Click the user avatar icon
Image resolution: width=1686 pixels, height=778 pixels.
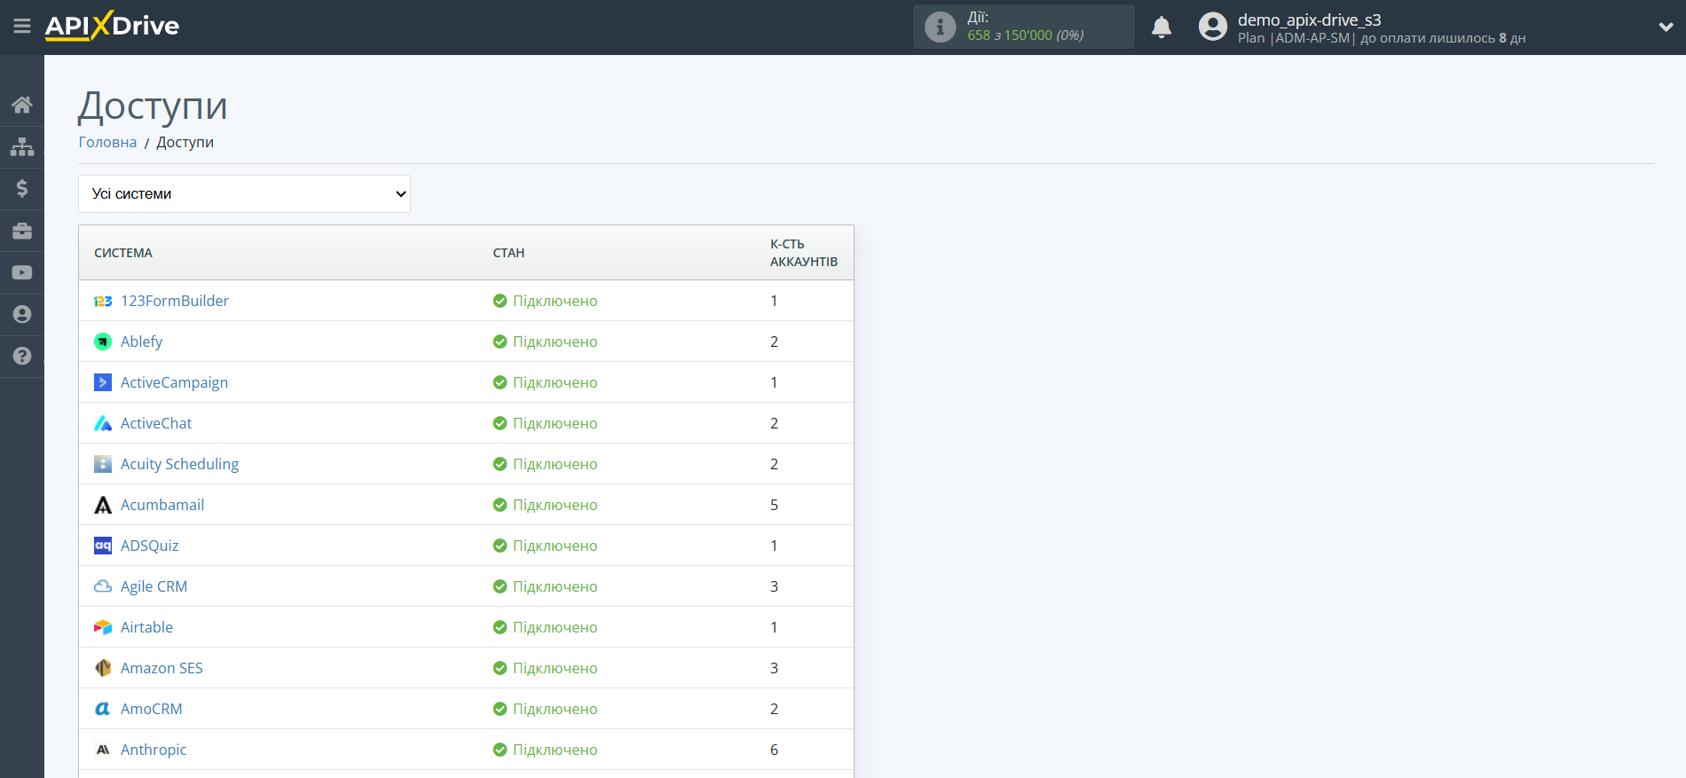tap(1213, 27)
